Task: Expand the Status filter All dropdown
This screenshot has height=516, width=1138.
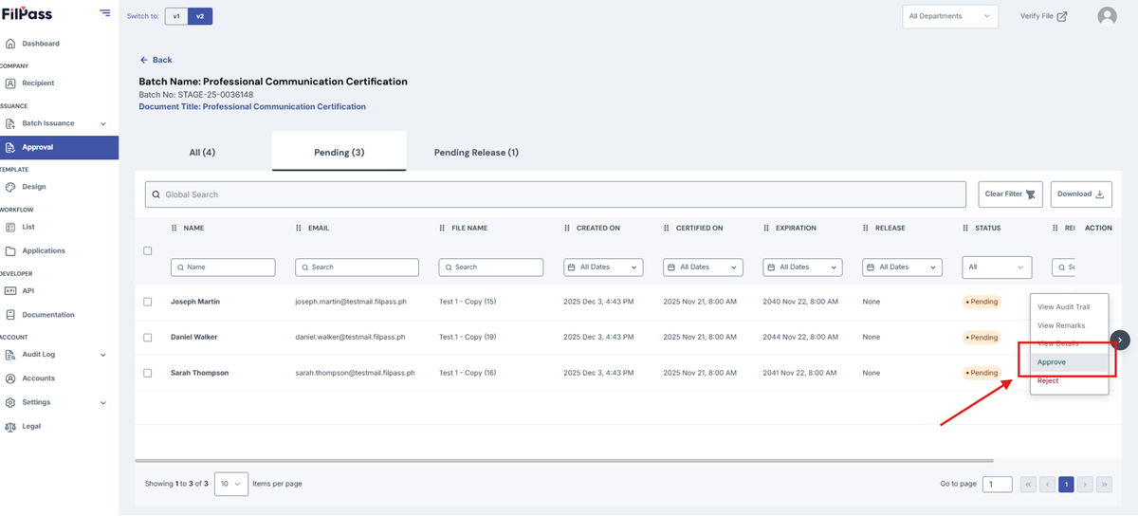Action: [997, 267]
